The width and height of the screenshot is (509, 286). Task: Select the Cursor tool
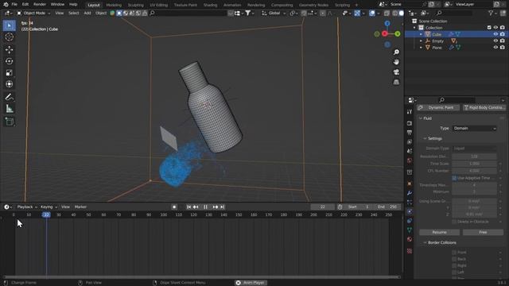tap(9, 37)
